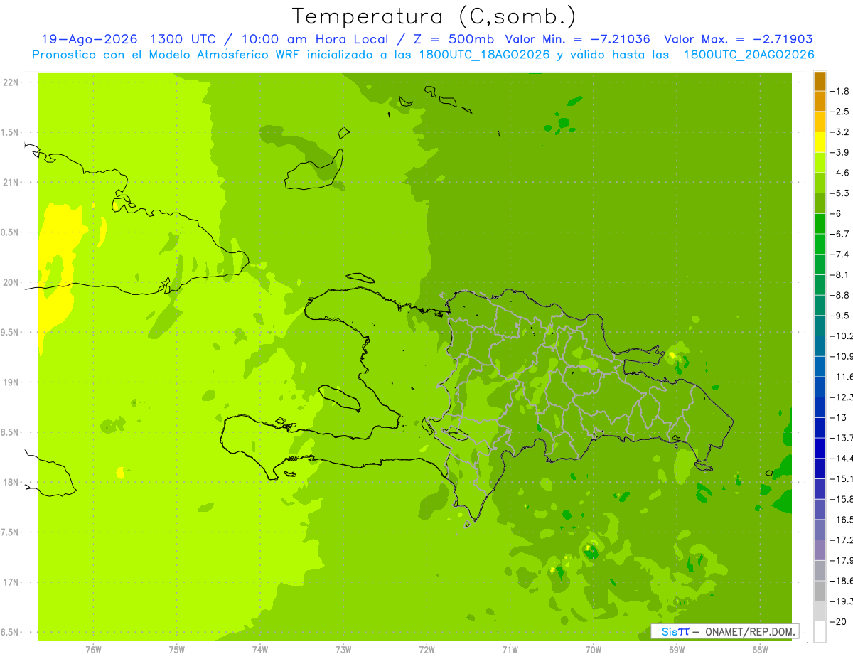The image size is (853, 659).
Task: Click the map title "Temperatura (C,somb.)"
Action: pos(434,16)
